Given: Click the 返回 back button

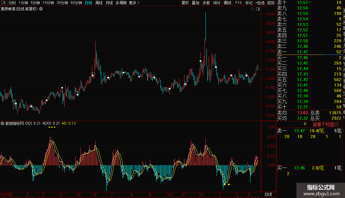Looking at the screenshot, I should tap(271, 3).
